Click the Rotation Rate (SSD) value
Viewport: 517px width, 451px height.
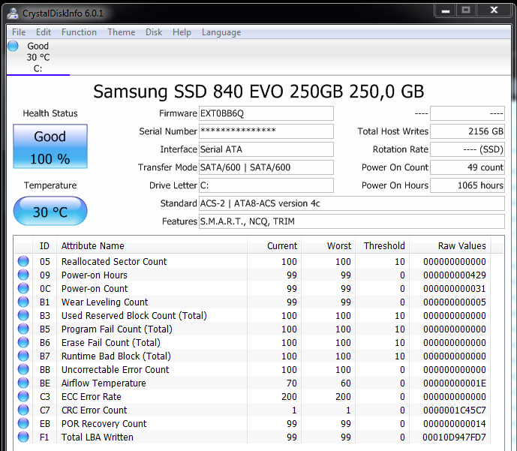[467, 149]
